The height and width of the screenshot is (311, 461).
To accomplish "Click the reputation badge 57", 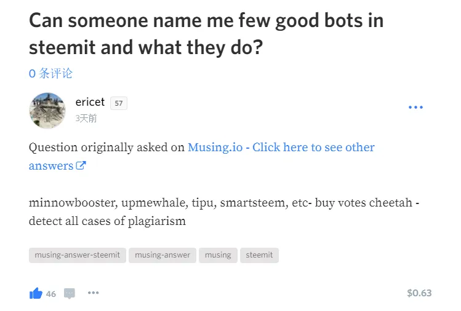I will pos(119,103).
